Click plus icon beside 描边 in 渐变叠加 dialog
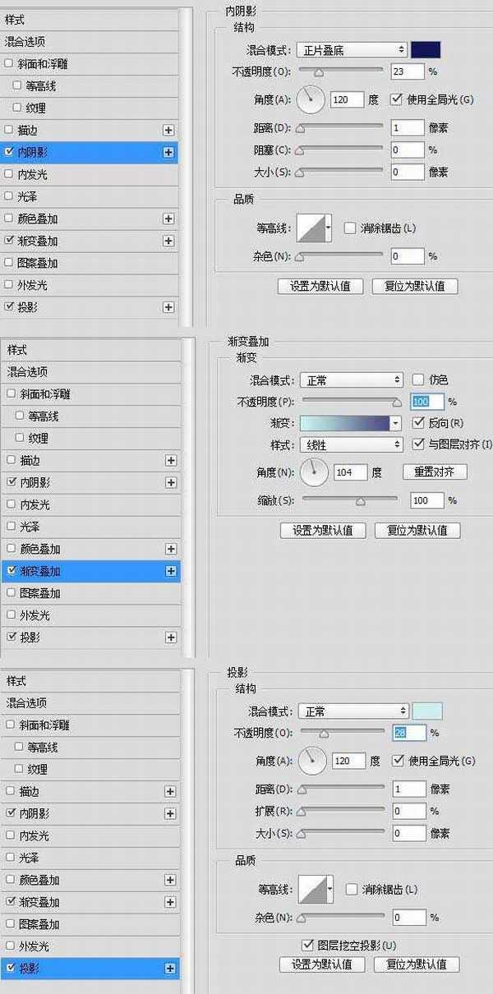 (x=171, y=461)
